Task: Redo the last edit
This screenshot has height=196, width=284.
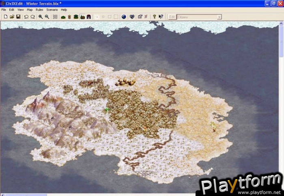Action: coord(32,17)
